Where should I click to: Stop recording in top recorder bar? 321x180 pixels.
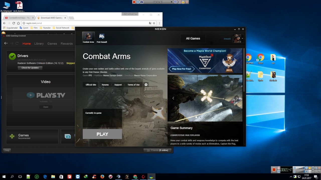(x=134, y=2)
